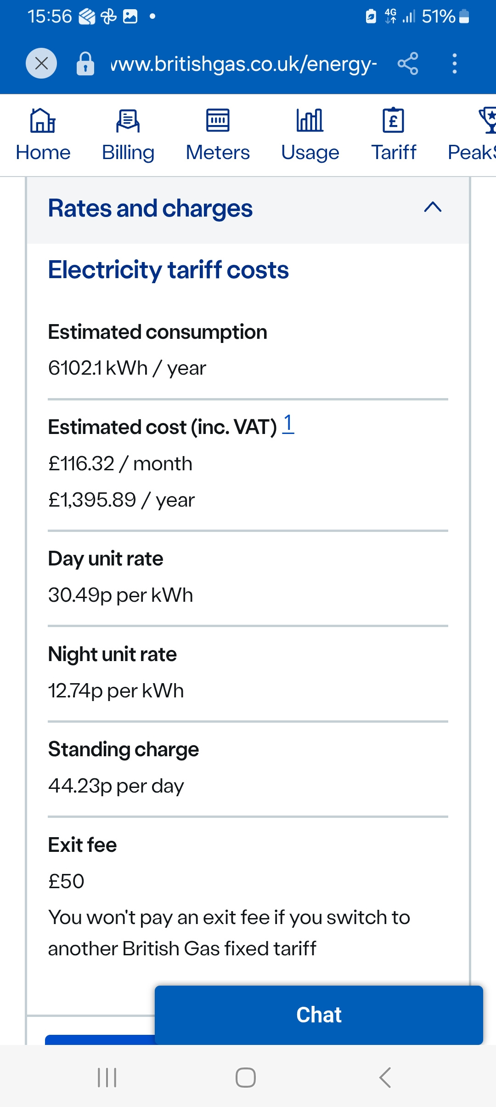Close the browser tab with X
Image resolution: width=496 pixels, height=1107 pixels.
click(x=41, y=63)
